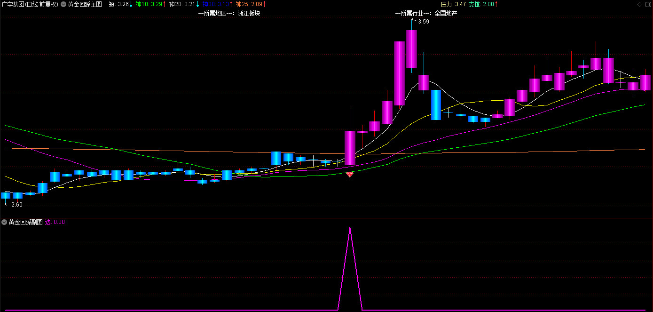Screen dimensions: 653x312
Task: Click the 神10: 3.29 green indicator value
Action: (x=150, y=4)
